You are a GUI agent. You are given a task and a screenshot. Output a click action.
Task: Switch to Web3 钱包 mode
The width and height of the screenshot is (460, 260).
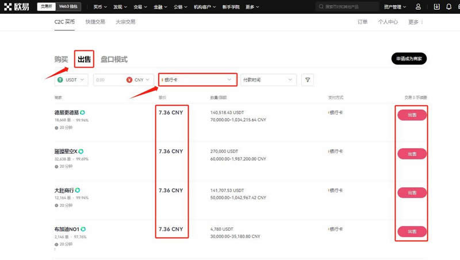pos(70,7)
